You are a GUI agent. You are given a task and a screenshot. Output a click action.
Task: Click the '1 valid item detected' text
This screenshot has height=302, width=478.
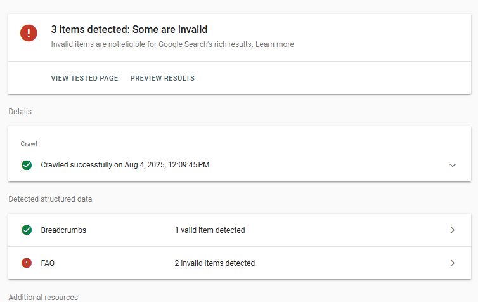210,230
